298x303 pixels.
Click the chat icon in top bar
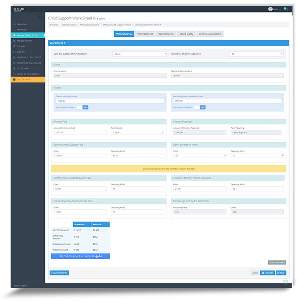coord(286,9)
